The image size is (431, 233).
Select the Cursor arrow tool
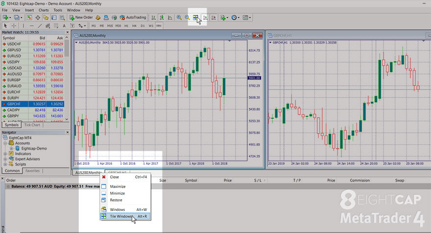tap(5, 26)
